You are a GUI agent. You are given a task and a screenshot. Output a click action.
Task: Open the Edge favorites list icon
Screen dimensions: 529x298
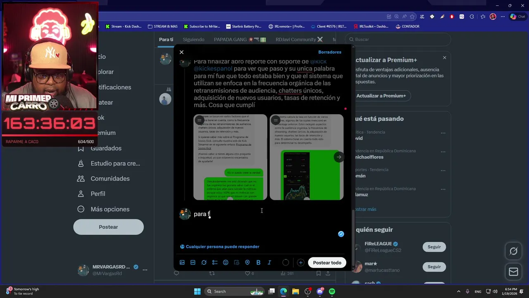coord(483,17)
